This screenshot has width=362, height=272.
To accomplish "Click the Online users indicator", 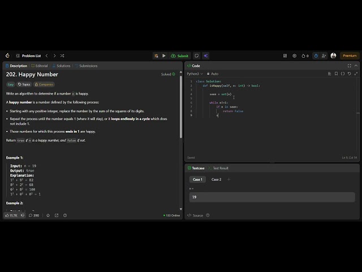I will (x=171, y=215).
